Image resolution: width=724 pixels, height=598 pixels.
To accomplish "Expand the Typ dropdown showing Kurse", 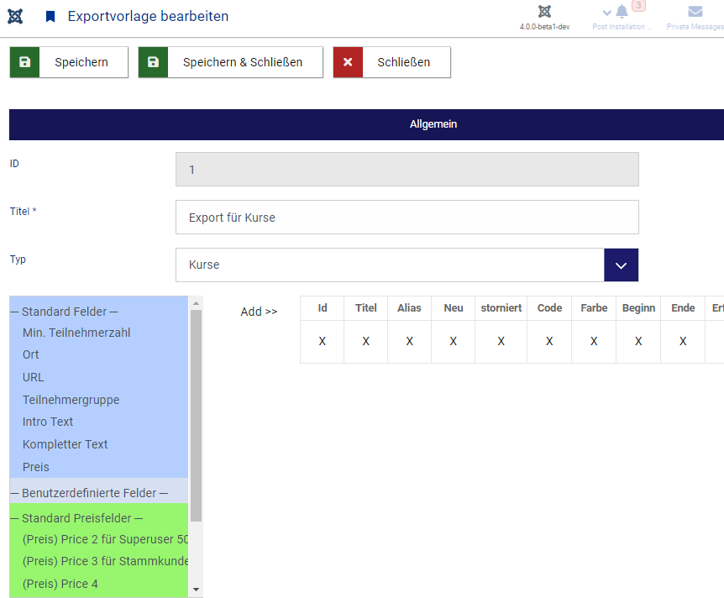I will tap(621, 265).
